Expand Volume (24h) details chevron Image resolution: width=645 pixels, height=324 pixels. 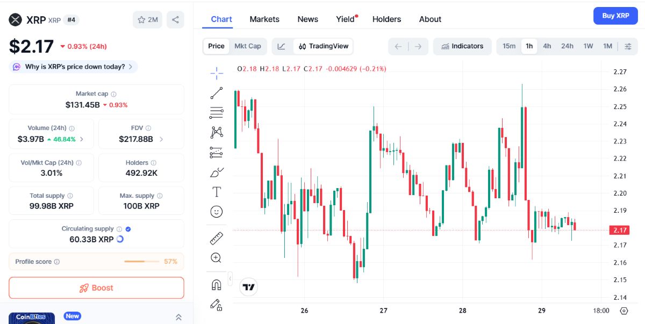pos(82,139)
